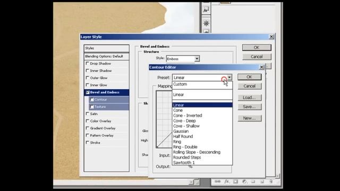Pick the Rounded Steps preset
Image resolution: width=340 pixels, height=191 pixels.
click(202, 157)
